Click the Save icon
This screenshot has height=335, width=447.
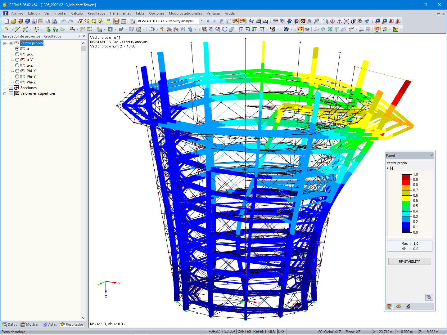pos(34,21)
